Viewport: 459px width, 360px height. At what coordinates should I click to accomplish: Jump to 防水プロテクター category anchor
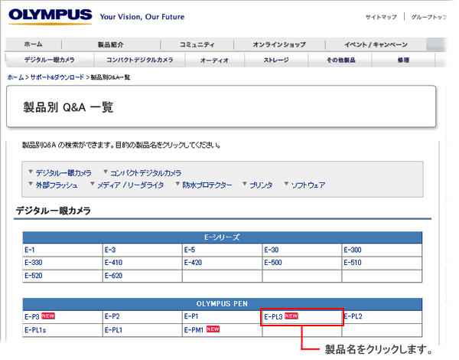[207, 185]
